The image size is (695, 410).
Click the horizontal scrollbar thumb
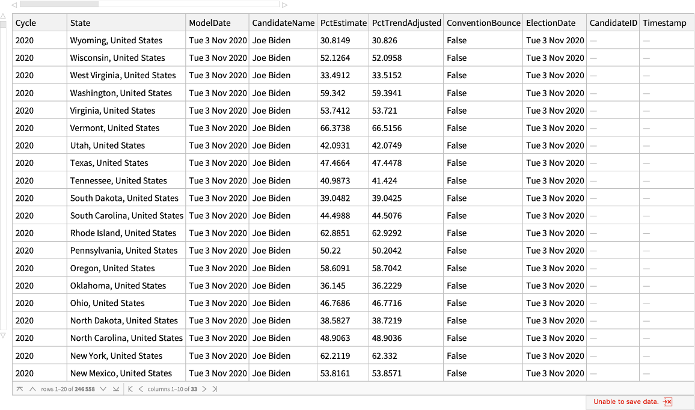click(x=59, y=4)
